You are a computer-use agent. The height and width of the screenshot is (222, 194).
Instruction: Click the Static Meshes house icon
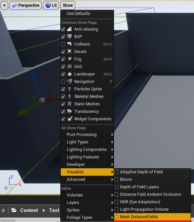coord(70,104)
